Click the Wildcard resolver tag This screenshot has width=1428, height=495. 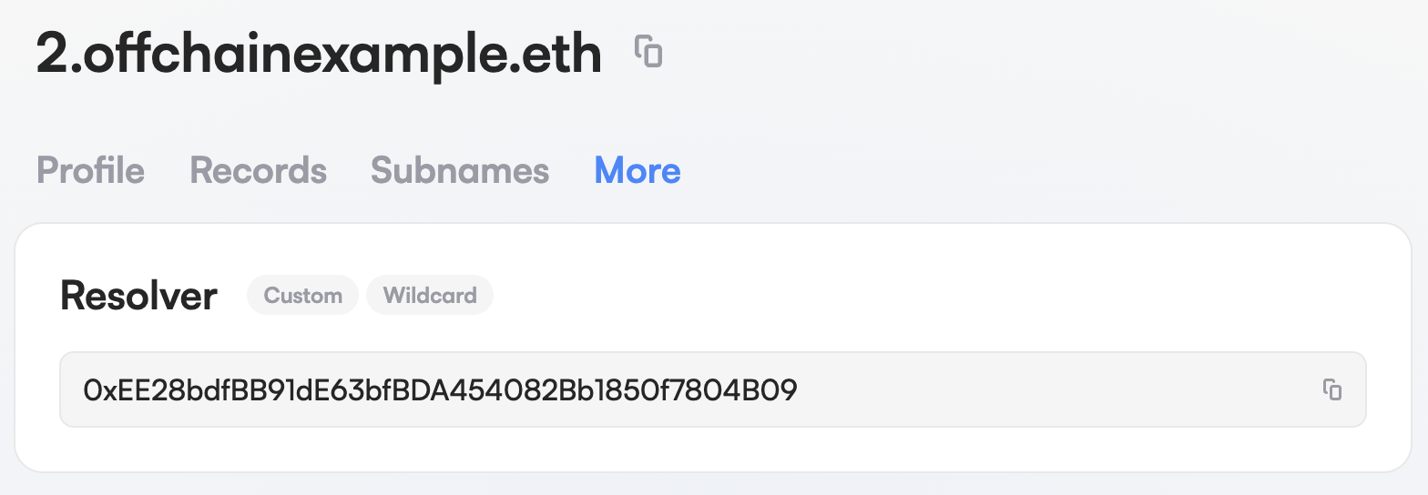coord(430,296)
